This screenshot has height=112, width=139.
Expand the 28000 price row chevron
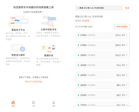(x=127, y=55)
